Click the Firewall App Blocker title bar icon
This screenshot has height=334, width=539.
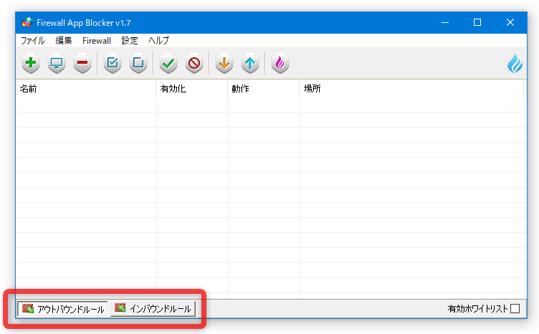(27, 22)
